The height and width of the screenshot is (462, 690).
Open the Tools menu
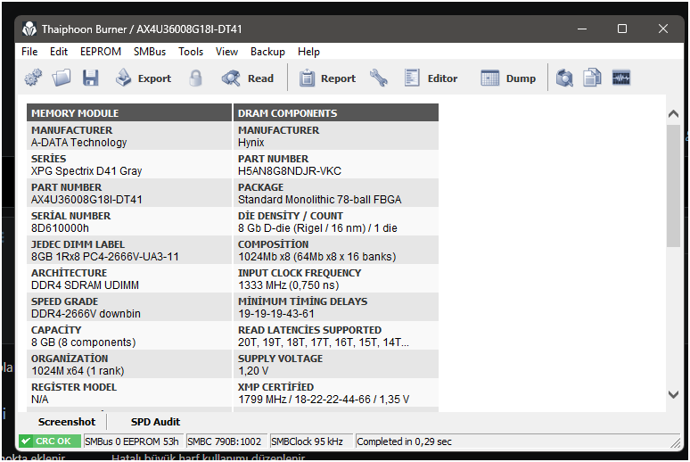191,52
